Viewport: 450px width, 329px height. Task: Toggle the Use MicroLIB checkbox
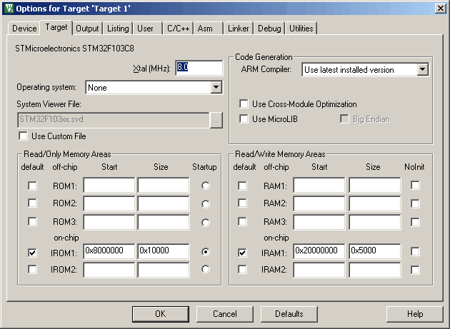coord(244,118)
